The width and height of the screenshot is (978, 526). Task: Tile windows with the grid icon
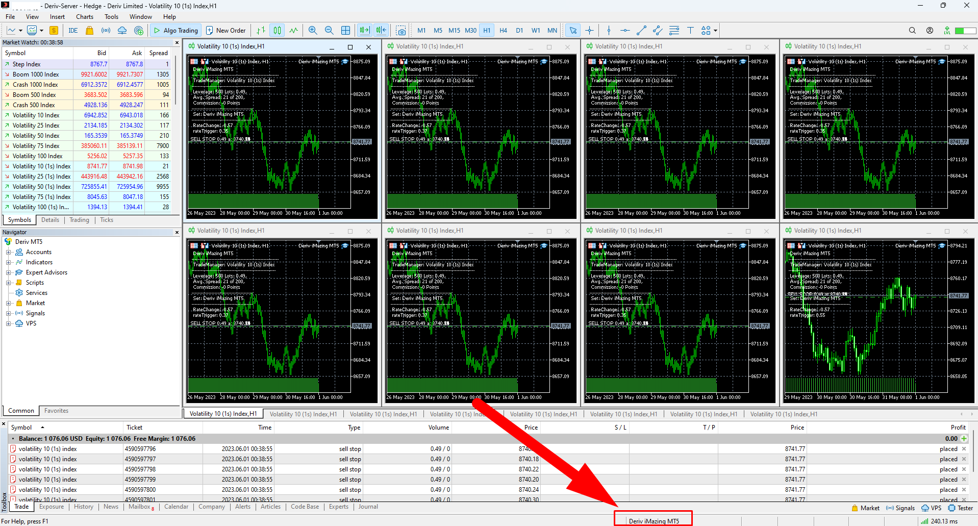tap(345, 31)
